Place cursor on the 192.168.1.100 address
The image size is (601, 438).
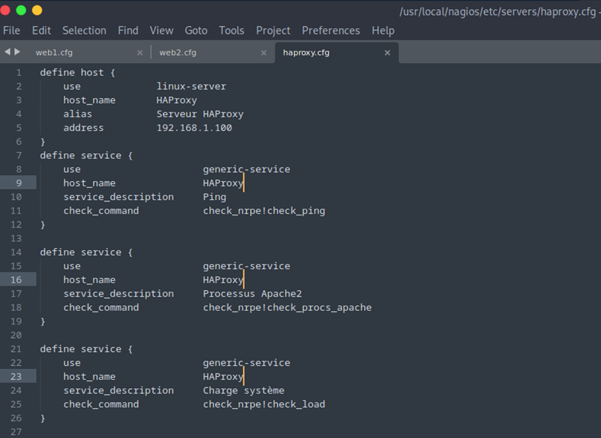coord(194,128)
